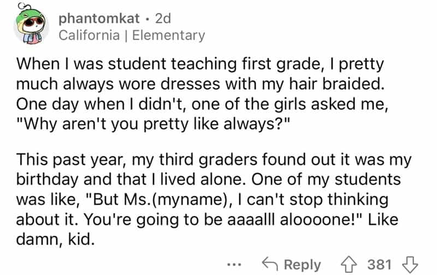
Task: Click the 381 vote score
Action: tap(379, 265)
